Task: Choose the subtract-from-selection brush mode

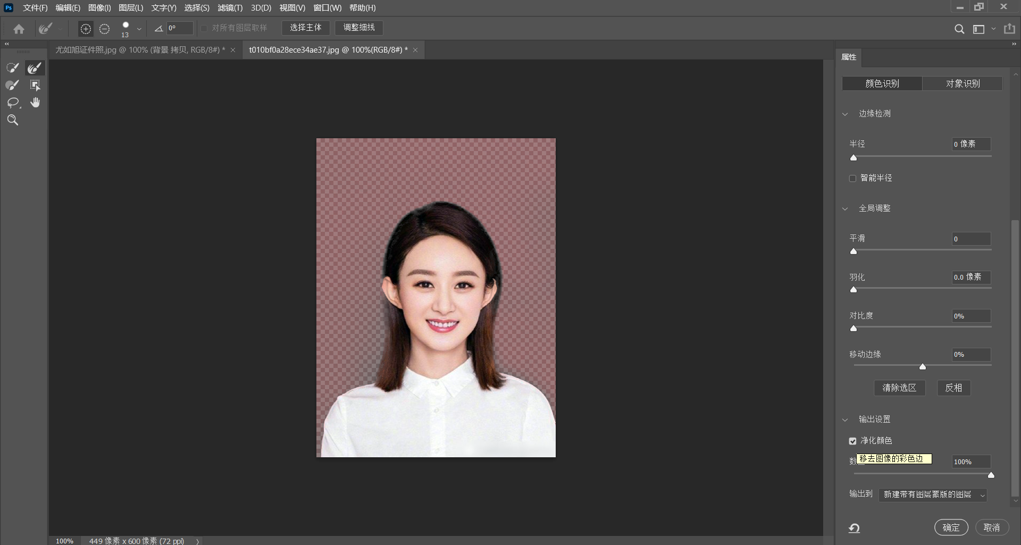Action: point(105,29)
